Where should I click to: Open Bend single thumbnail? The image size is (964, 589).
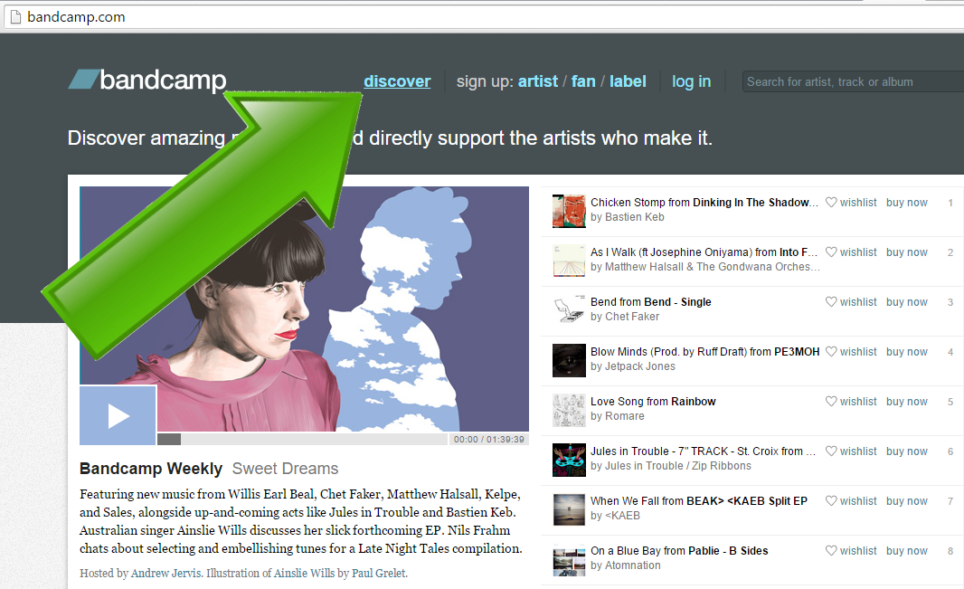click(569, 310)
